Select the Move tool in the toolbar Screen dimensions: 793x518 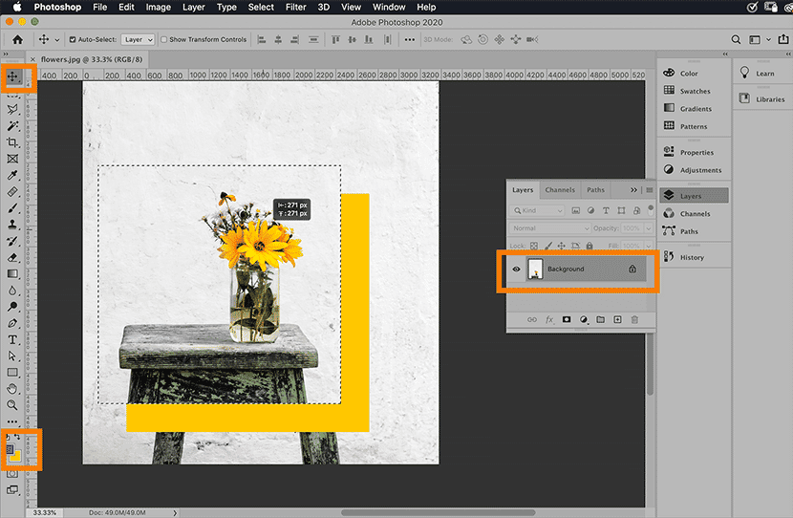click(13, 76)
